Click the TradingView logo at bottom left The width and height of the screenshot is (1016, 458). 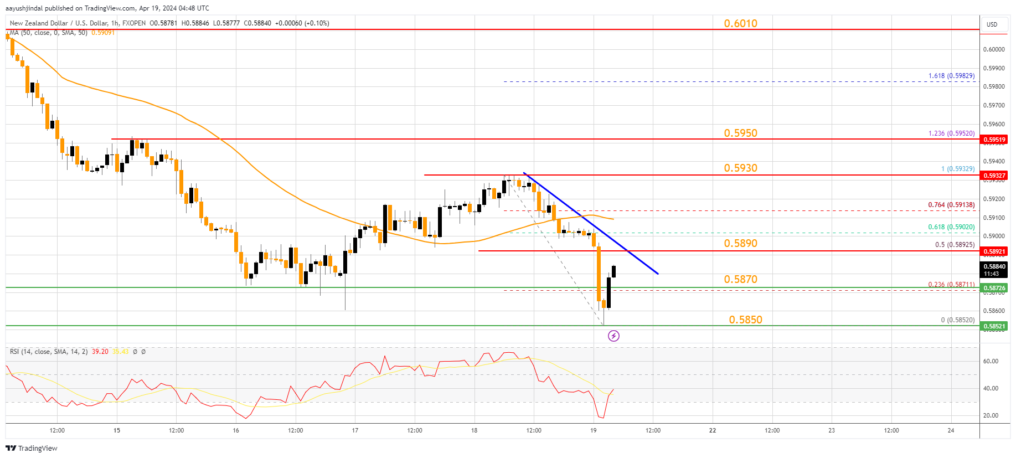point(32,448)
